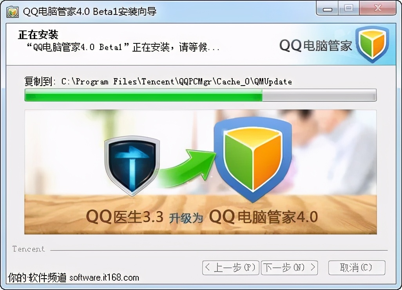Minimize the installer window
The width and height of the screenshot is (402, 290).
[328, 9]
